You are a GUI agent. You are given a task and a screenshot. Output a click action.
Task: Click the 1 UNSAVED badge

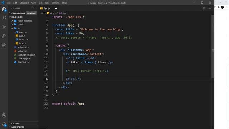pyautogui.click(x=31, y=13)
